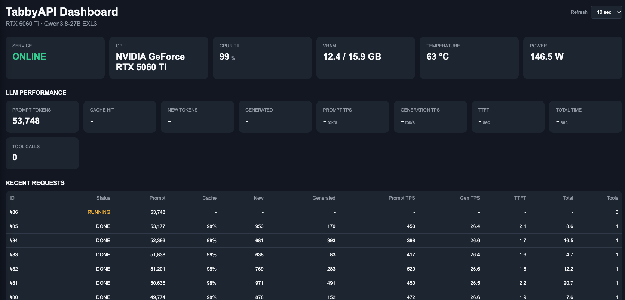Select the NVIDIA GeForce RTX 5060 Ti card value
Image resolution: width=625 pixels, height=300 pixels.
click(x=150, y=62)
